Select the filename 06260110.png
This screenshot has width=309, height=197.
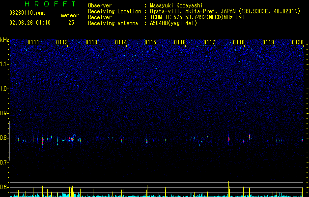(x=27, y=13)
